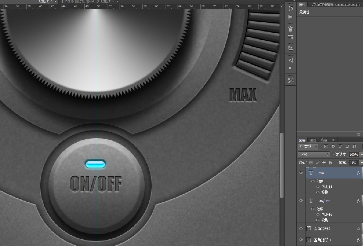Open the Actions panel play icon

coord(291,17)
